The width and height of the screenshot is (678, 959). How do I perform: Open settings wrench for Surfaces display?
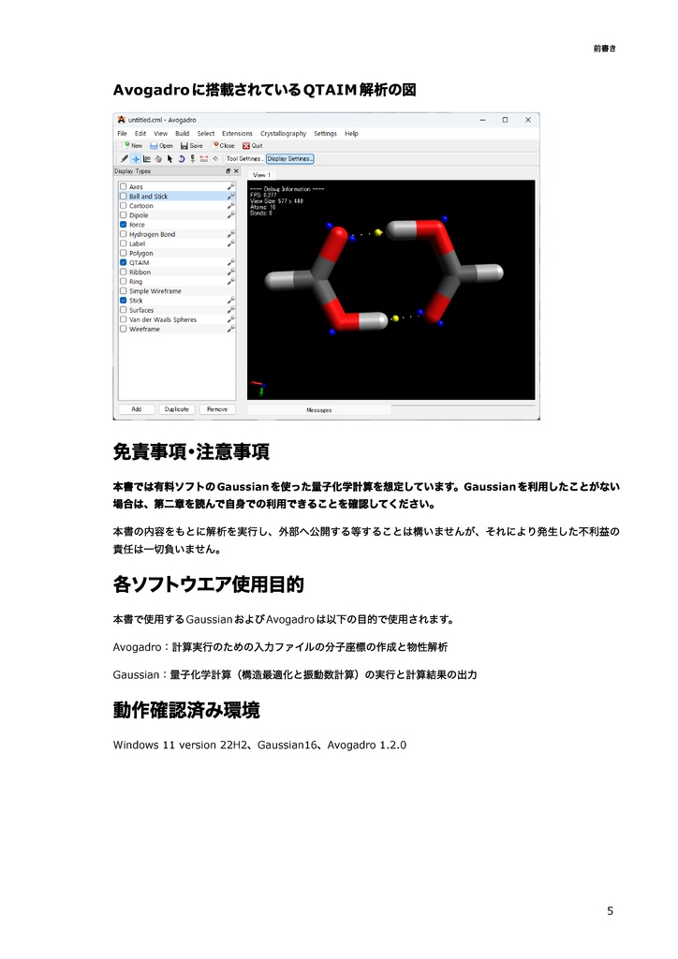(x=231, y=310)
